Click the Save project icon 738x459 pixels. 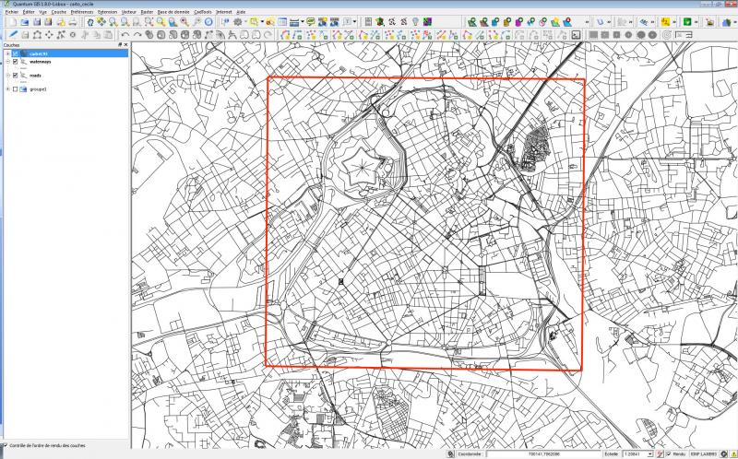(x=35, y=21)
